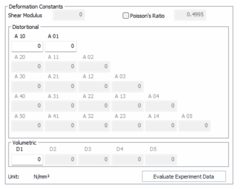Click the A 20 field
Viewport: 240px width, 189px height.
[x=27, y=67]
